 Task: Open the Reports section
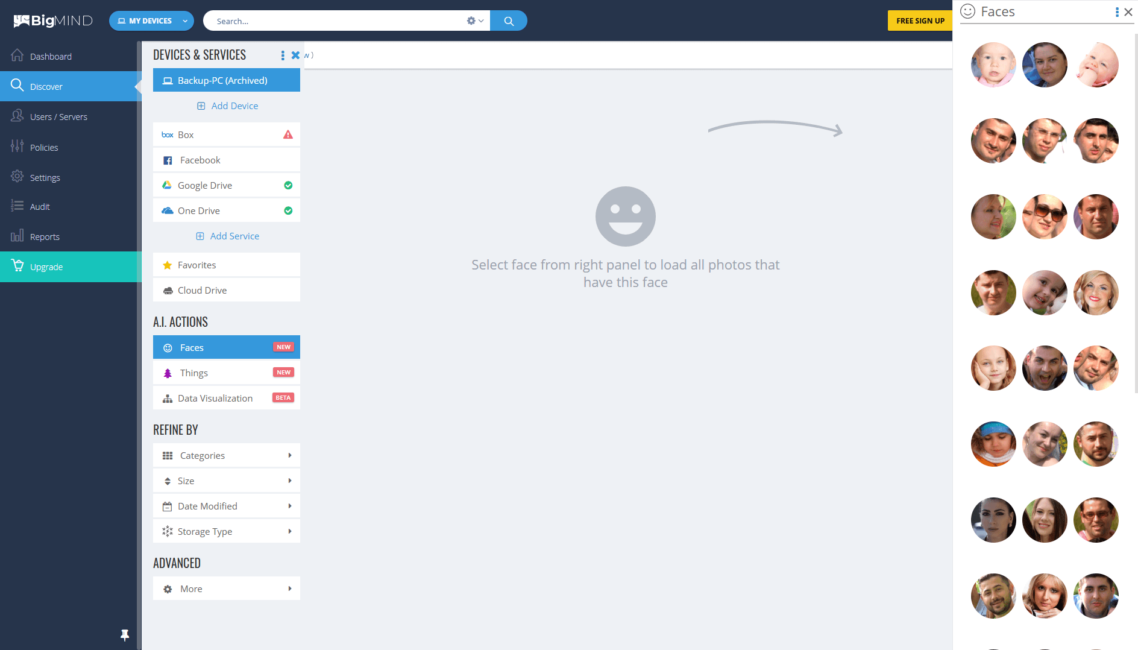46,236
